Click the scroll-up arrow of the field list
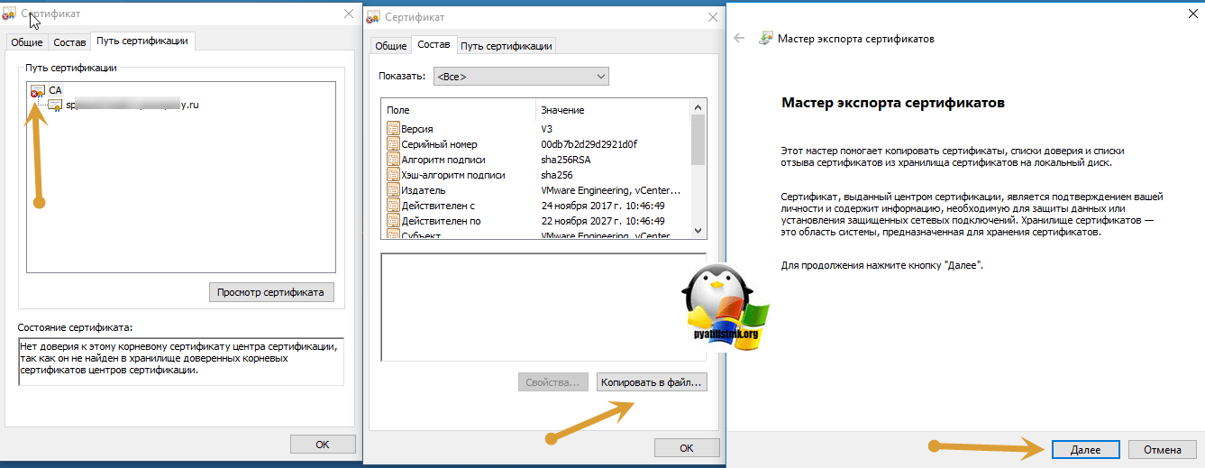1205x468 pixels. point(698,108)
